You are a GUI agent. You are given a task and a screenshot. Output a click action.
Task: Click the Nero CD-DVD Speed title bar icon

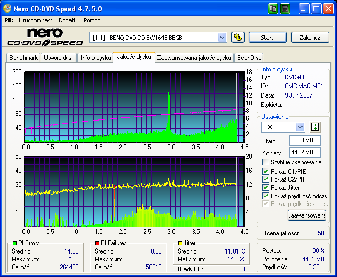(7, 8)
